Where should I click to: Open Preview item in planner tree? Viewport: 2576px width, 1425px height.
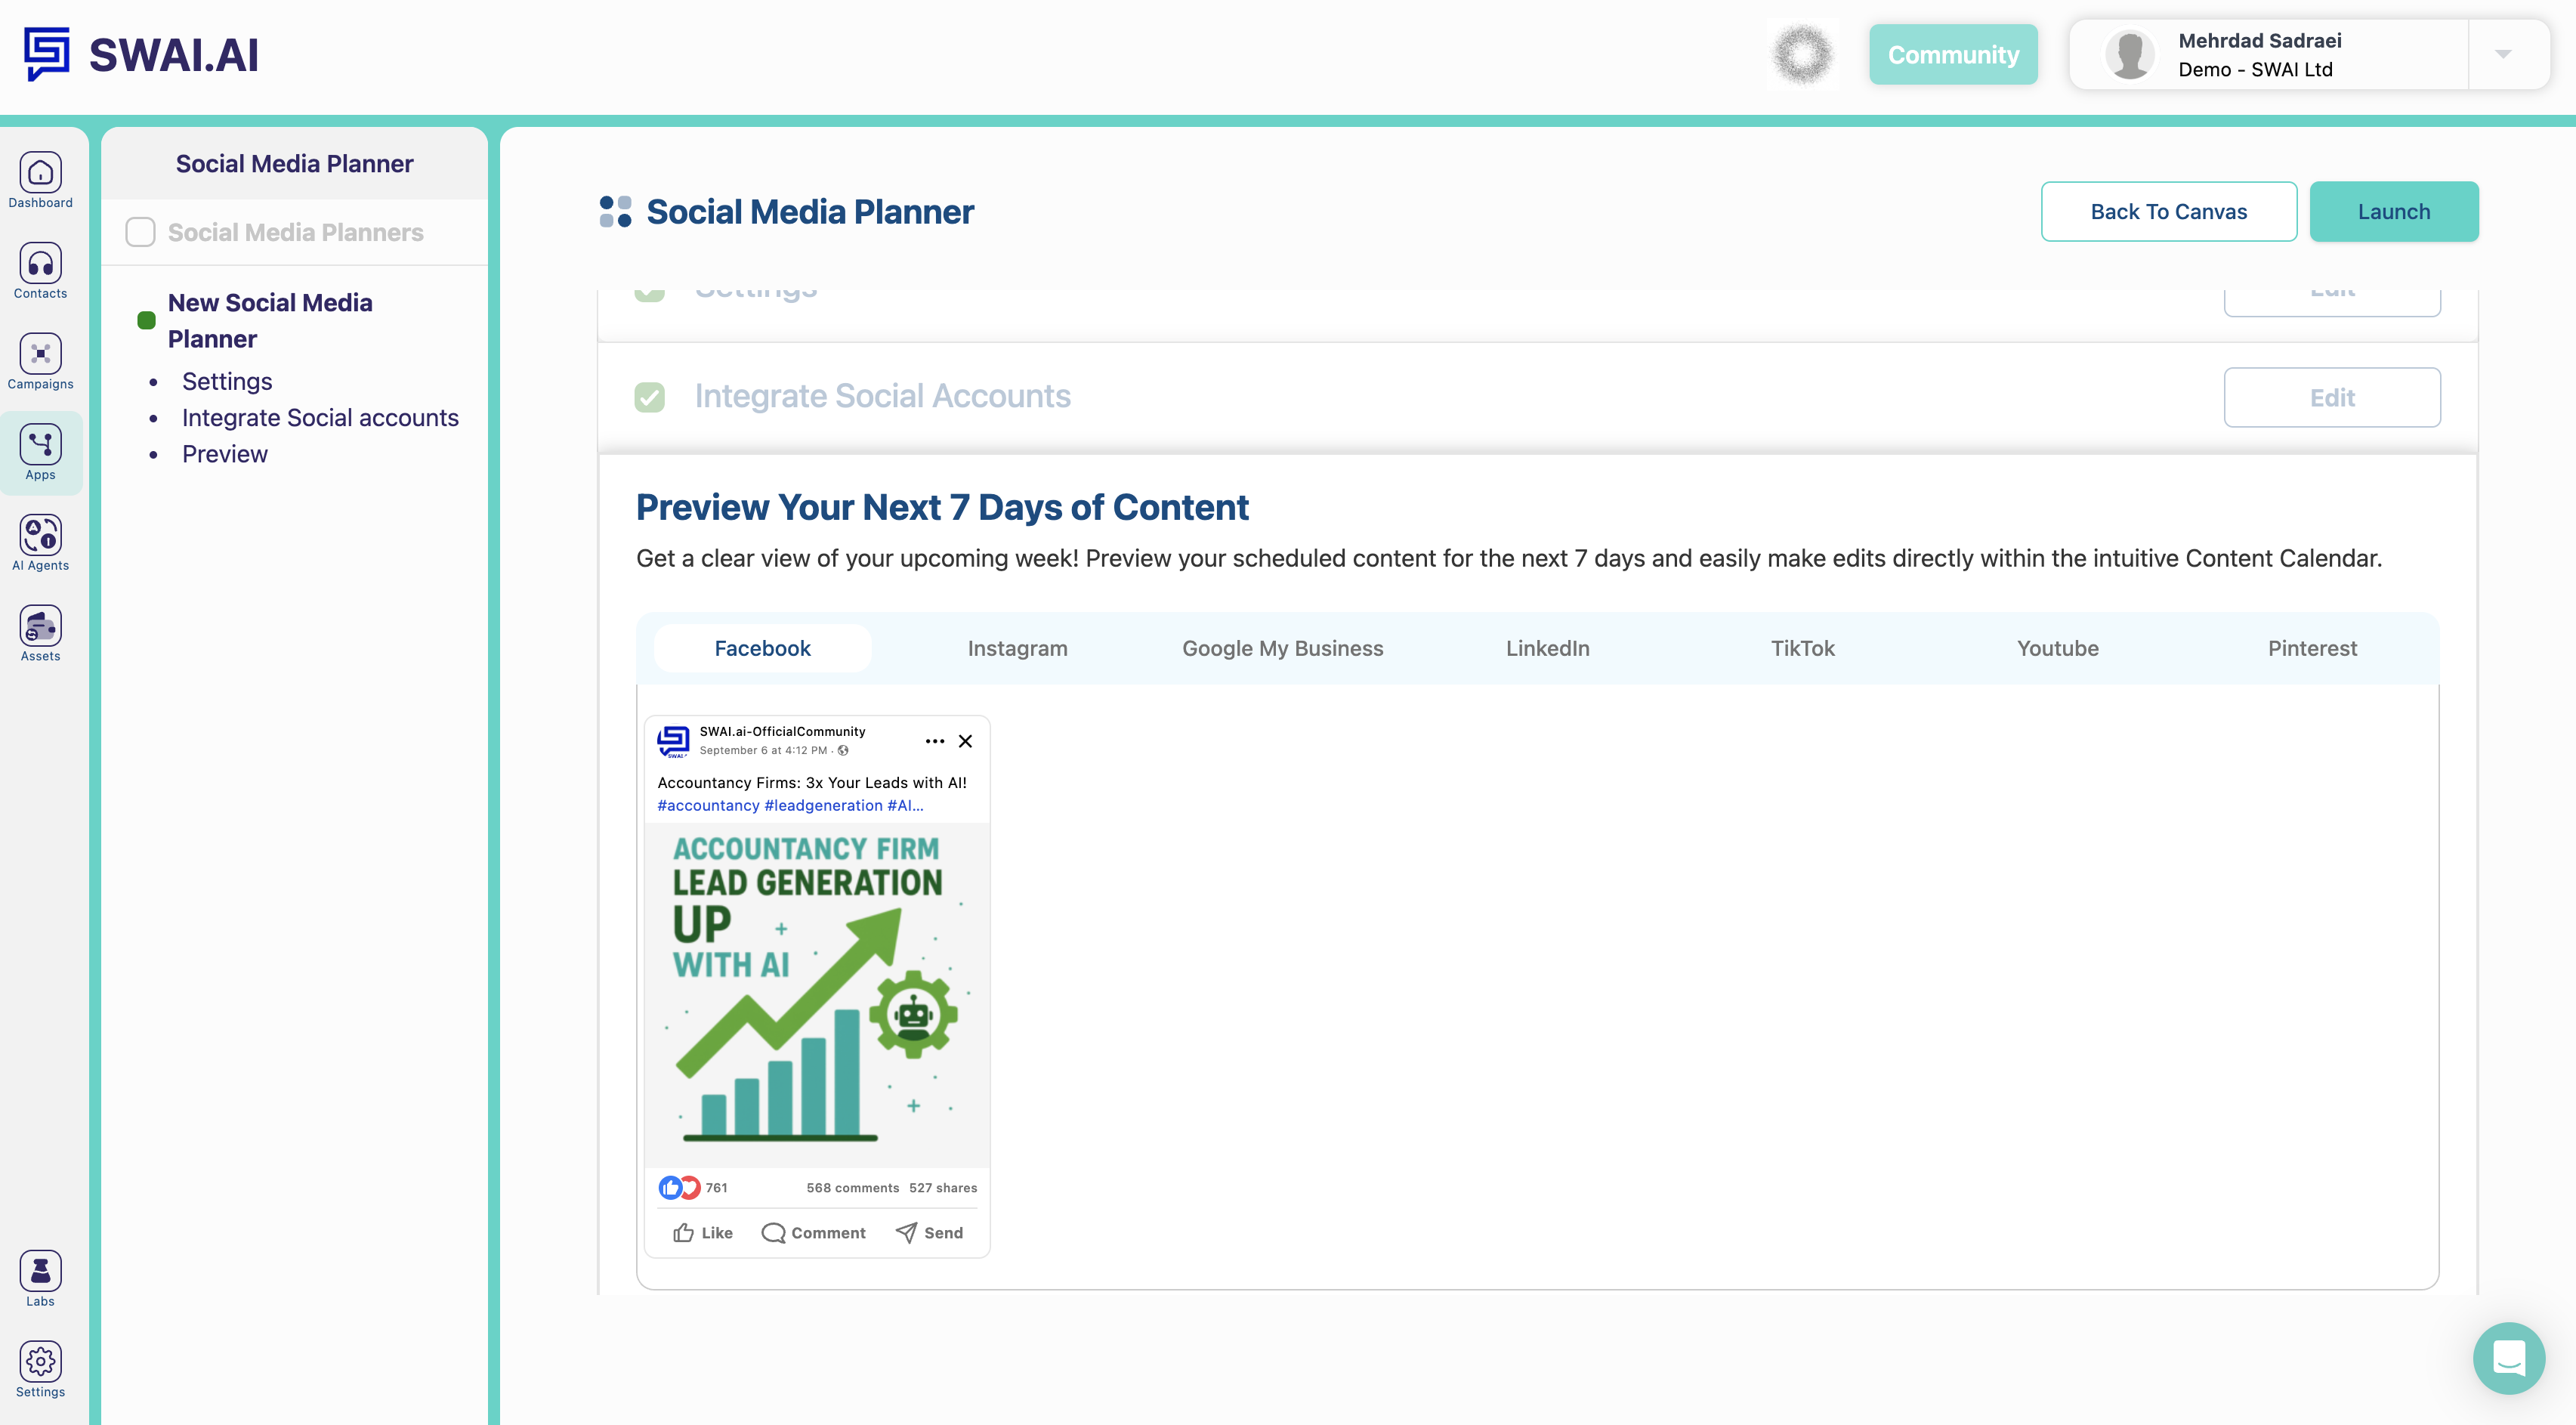225,453
